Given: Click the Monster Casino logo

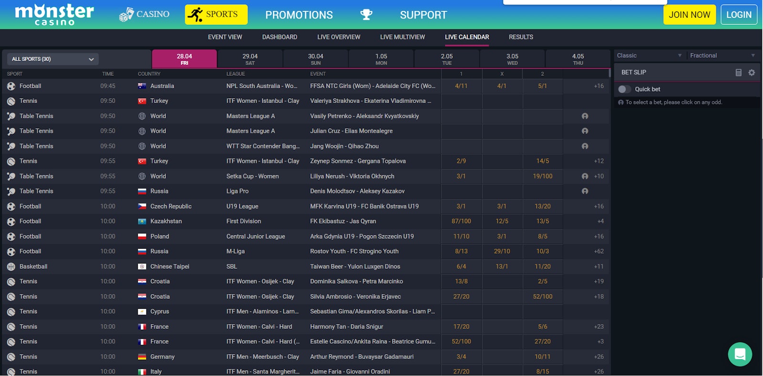Looking at the screenshot, I should (x=54, y=15).
